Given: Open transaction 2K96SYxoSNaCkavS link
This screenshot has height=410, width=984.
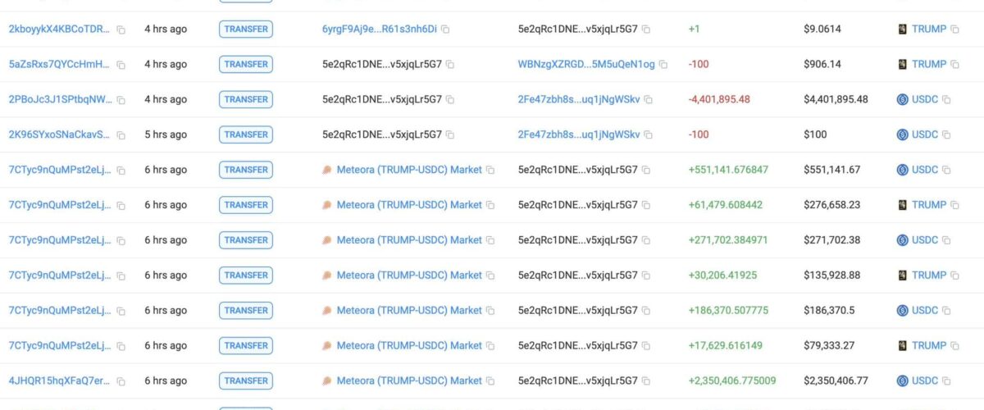Looking at the screenshot, I should coord(59,134).
